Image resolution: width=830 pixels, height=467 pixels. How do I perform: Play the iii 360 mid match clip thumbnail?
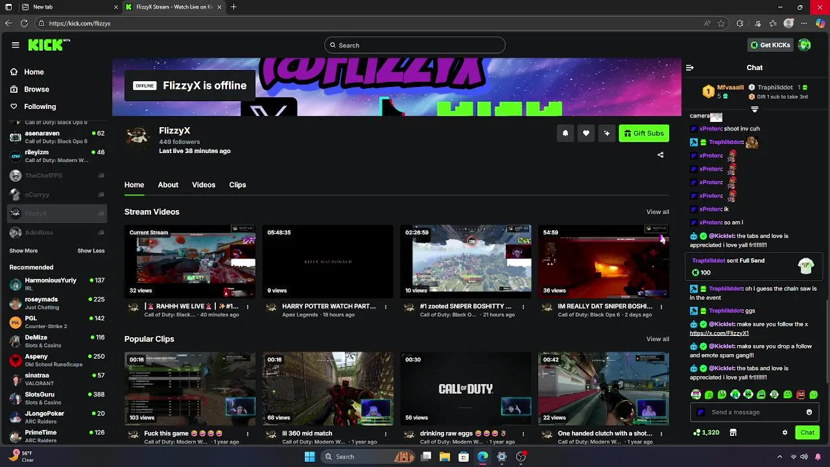point(328,389)
